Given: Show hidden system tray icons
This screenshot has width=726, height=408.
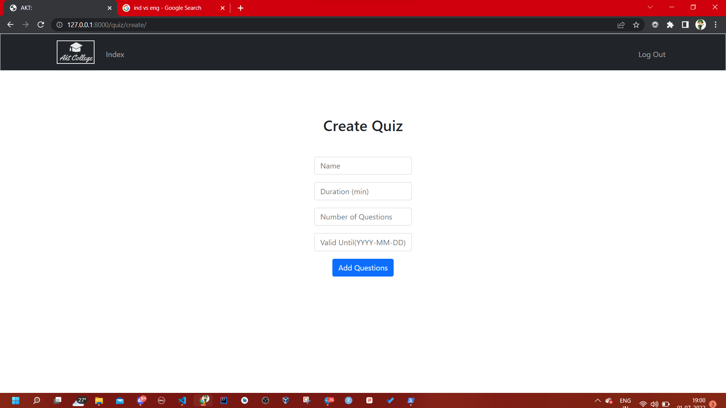Looking at the screenshot, I should coord(597,401).
